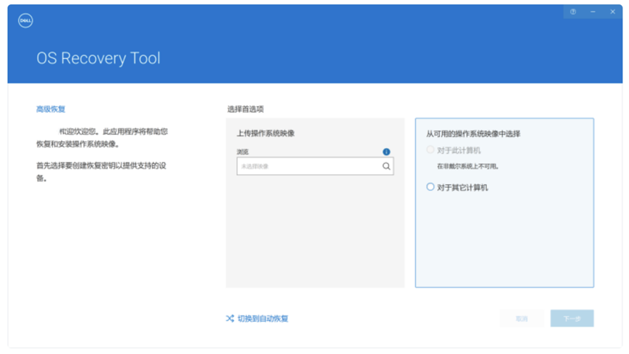Click the 浏览 label above the field
Viewport: 629px width, 354px height.
pyautogui.click(x=242, y=152)
